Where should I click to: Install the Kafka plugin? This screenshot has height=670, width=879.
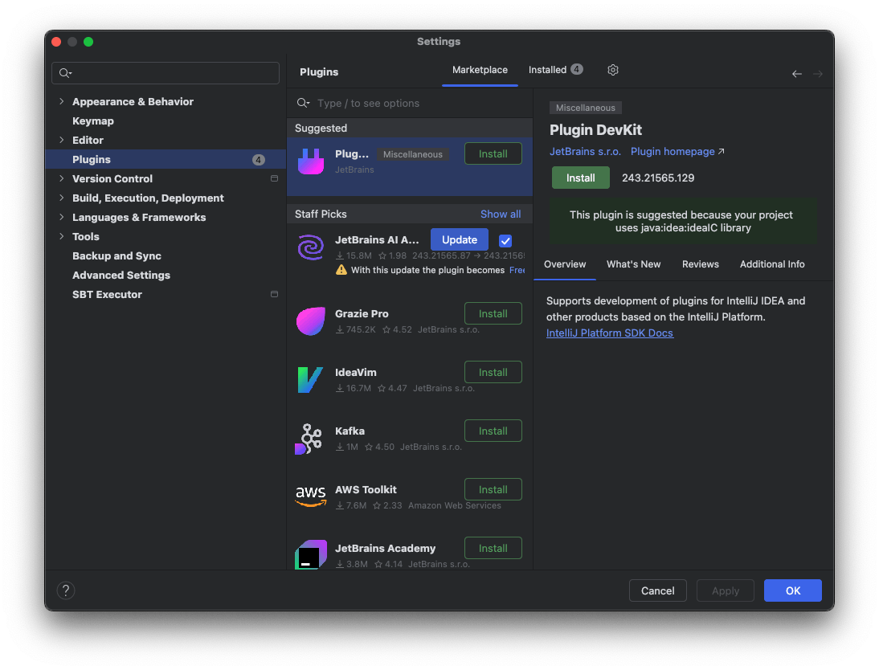tap(493, 431)
